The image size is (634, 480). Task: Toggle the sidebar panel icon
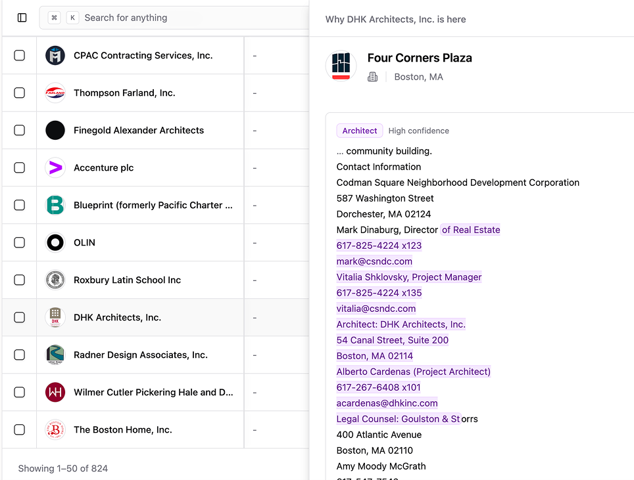(x=22, y=18)
